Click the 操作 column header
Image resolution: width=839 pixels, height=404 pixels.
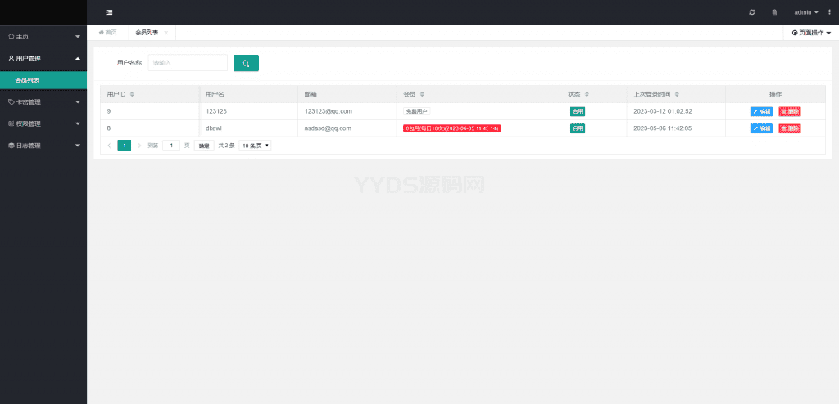(x=775, y=94)
